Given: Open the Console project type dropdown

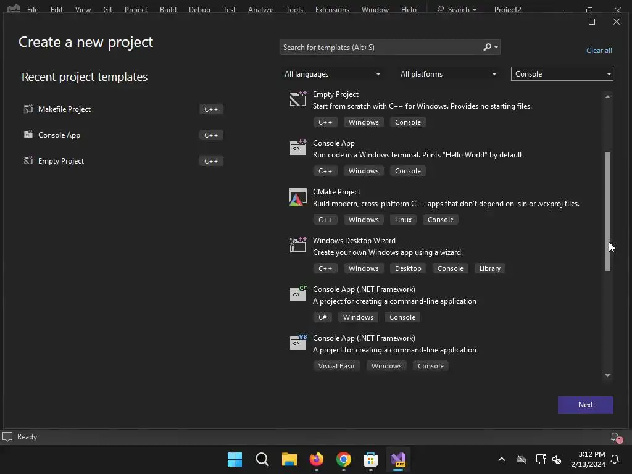Looking at the screenshot, I should coord(562,74).
